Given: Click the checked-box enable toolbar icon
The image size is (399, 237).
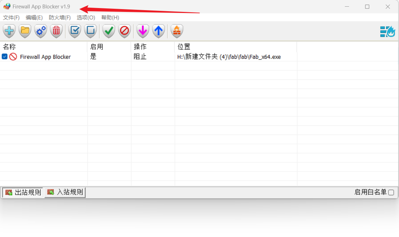Looking at the screenshot, I should [x=75, y=31].
